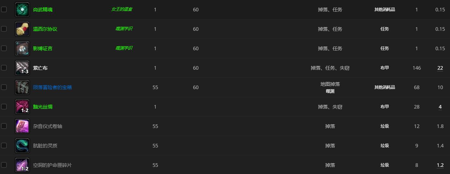This screenshot has width=450, height=174.
Task: Click the 尚武精魂 item icon
Action: (x=22, y=9)
